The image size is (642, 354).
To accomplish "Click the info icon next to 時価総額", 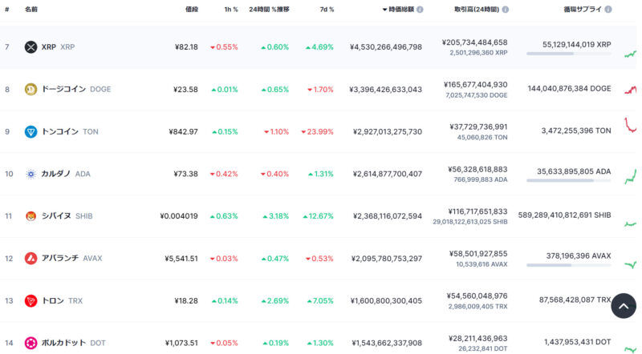I will click(420, 10).
